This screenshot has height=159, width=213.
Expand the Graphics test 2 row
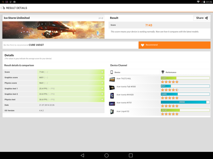point(102,94)
